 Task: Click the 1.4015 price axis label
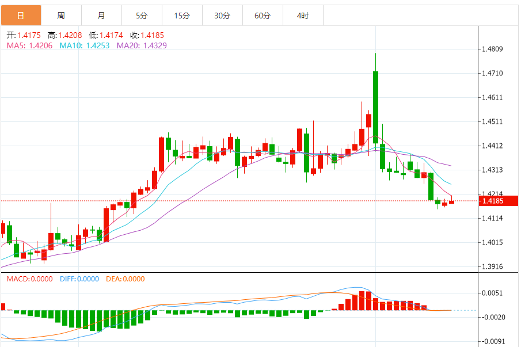(x=492, y=242)
